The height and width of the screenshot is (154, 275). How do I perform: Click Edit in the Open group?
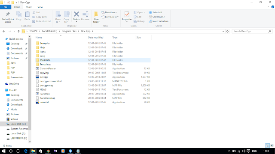point(137,17)
